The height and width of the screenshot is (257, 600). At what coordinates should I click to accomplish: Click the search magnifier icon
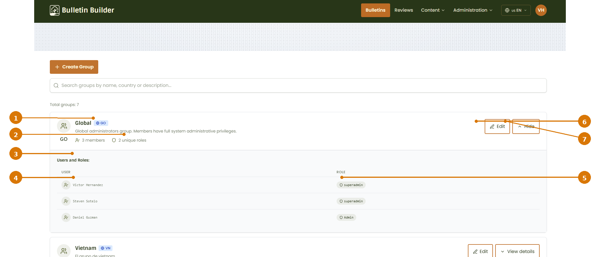coord(56,85)
